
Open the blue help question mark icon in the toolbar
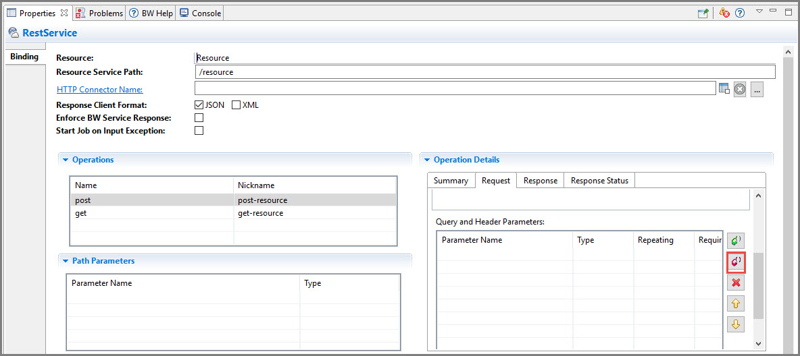740,13
